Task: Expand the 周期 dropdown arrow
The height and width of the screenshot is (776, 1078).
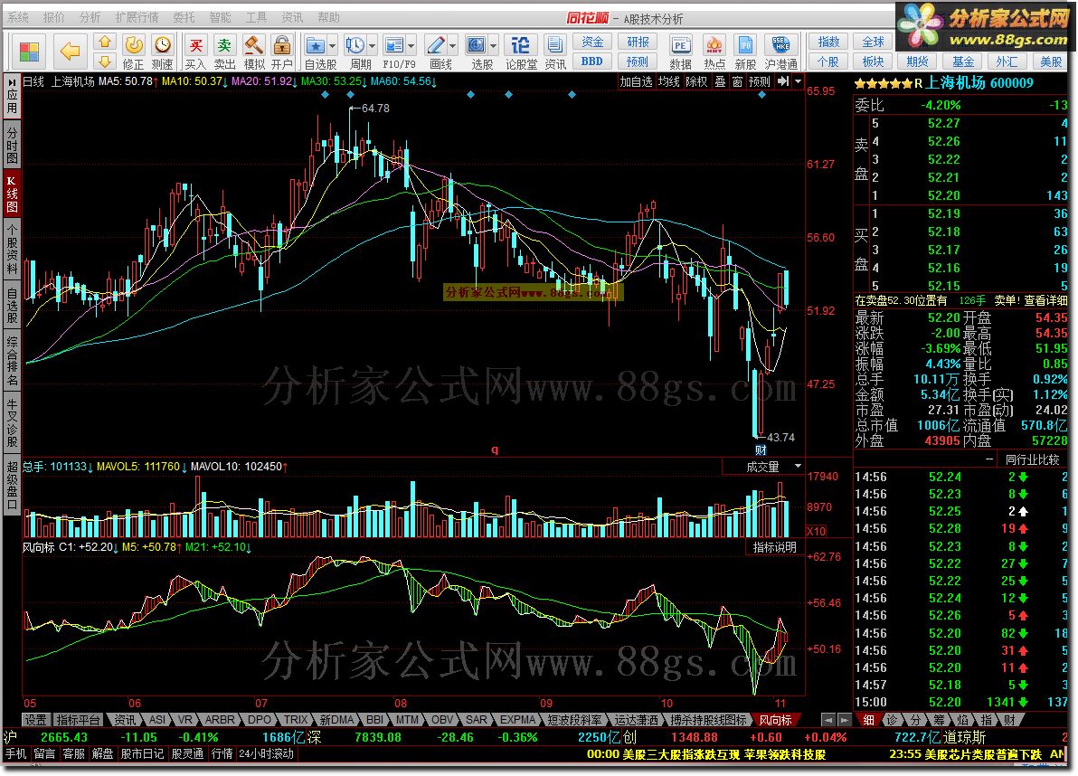Action: click(x=373, y=47)
